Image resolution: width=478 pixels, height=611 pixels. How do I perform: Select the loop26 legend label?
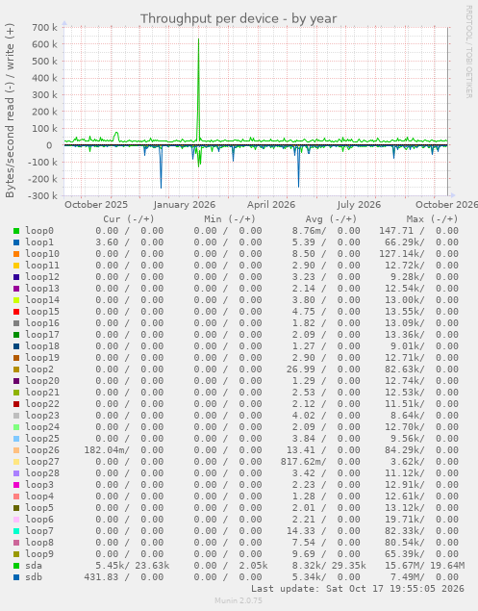42,450
